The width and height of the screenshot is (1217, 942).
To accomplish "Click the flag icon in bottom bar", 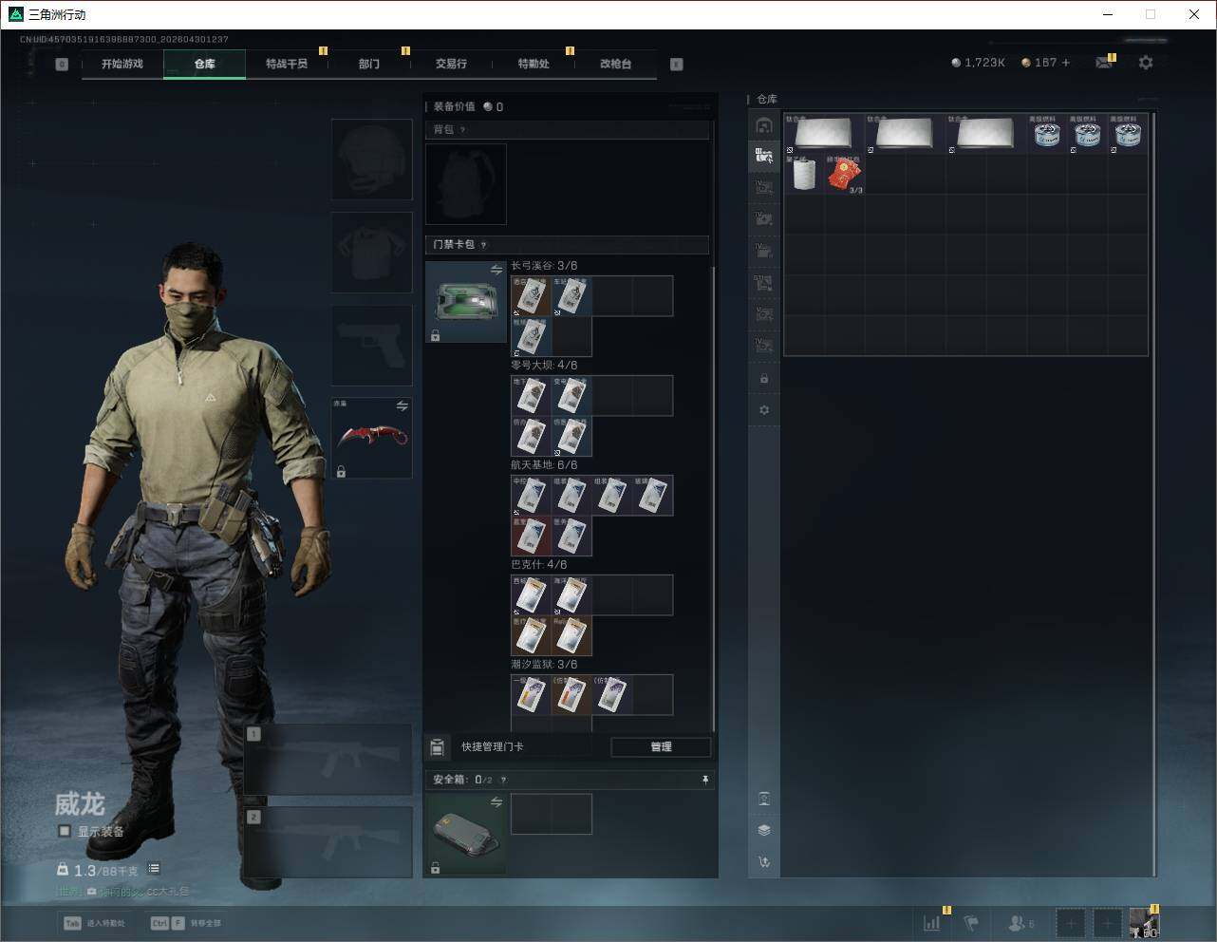I will point(971,922).
